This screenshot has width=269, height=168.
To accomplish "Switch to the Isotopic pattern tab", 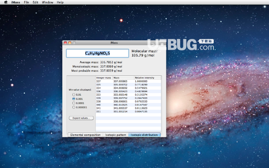I will point(116,135).
